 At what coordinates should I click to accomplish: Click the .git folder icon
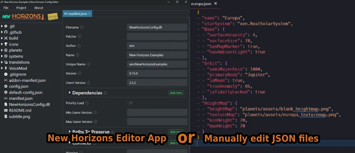[5, 26]
